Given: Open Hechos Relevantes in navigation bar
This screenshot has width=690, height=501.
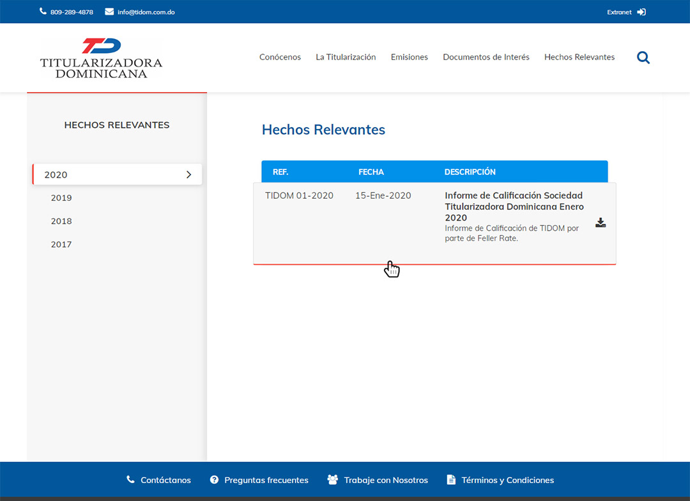Looking at the screenshot, I should pyautogui.click(x=579, y=58).
